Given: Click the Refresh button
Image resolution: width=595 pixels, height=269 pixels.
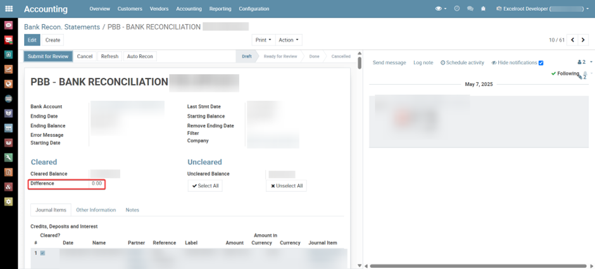Looking at the screenshot, I should point(110,56).
